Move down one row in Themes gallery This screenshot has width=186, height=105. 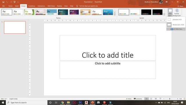(x=115, y=12)
